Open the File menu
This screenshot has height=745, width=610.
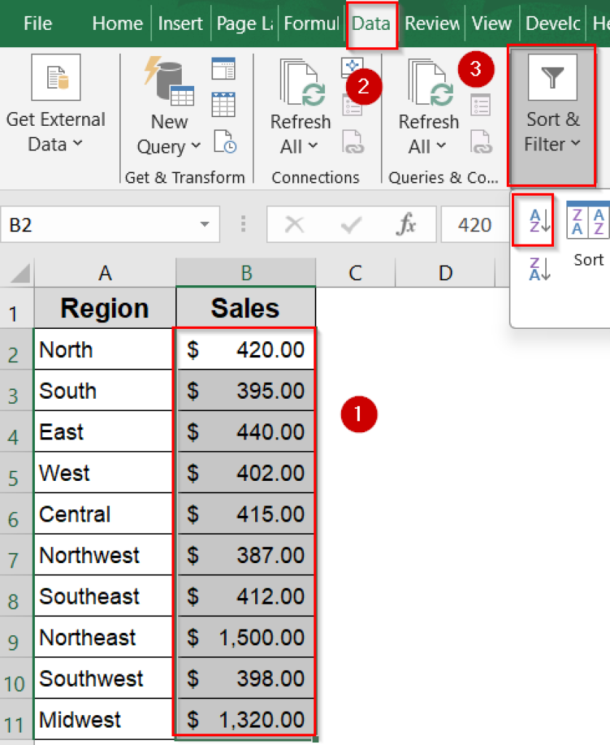[37, 23]
